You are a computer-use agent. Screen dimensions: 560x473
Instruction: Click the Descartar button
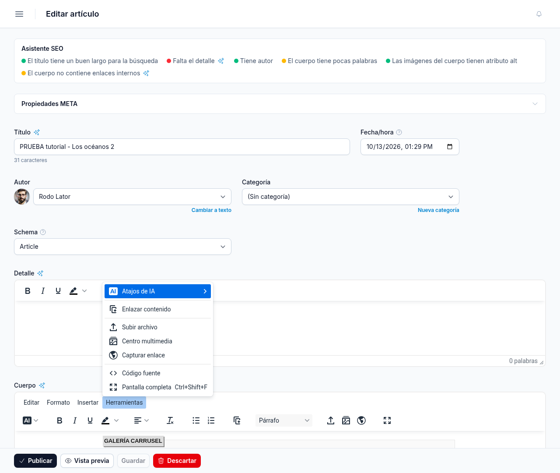[x=177, y=461]
